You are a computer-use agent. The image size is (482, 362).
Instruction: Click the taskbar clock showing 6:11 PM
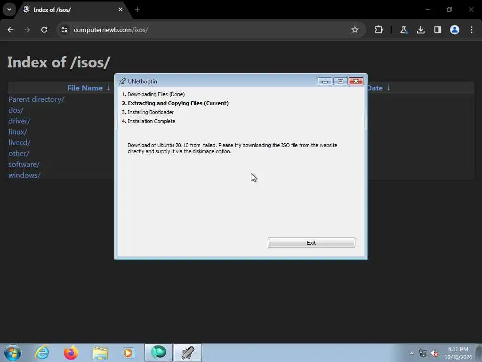pyautogui.click(x=458, y=353)
